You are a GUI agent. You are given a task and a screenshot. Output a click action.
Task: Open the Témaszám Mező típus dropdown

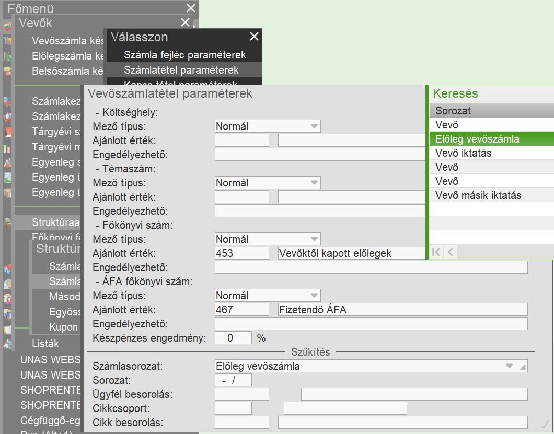pyautogui.click(x=314, y=183)
